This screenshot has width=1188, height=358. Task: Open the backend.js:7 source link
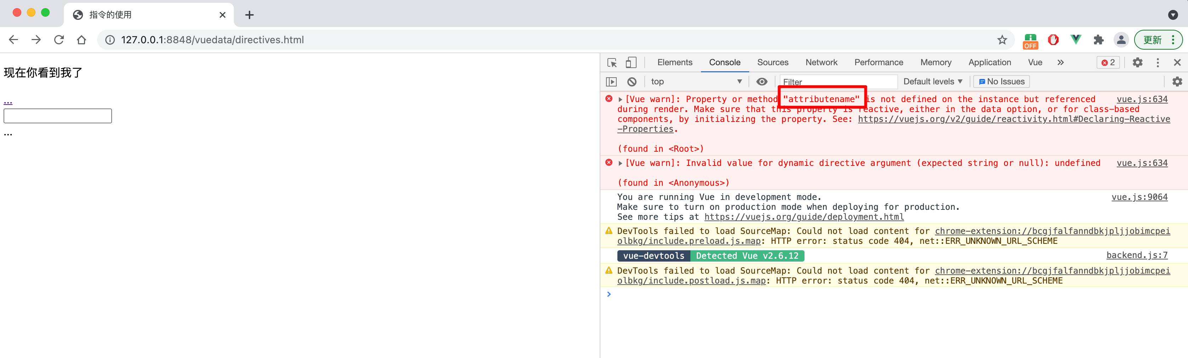1137,255
